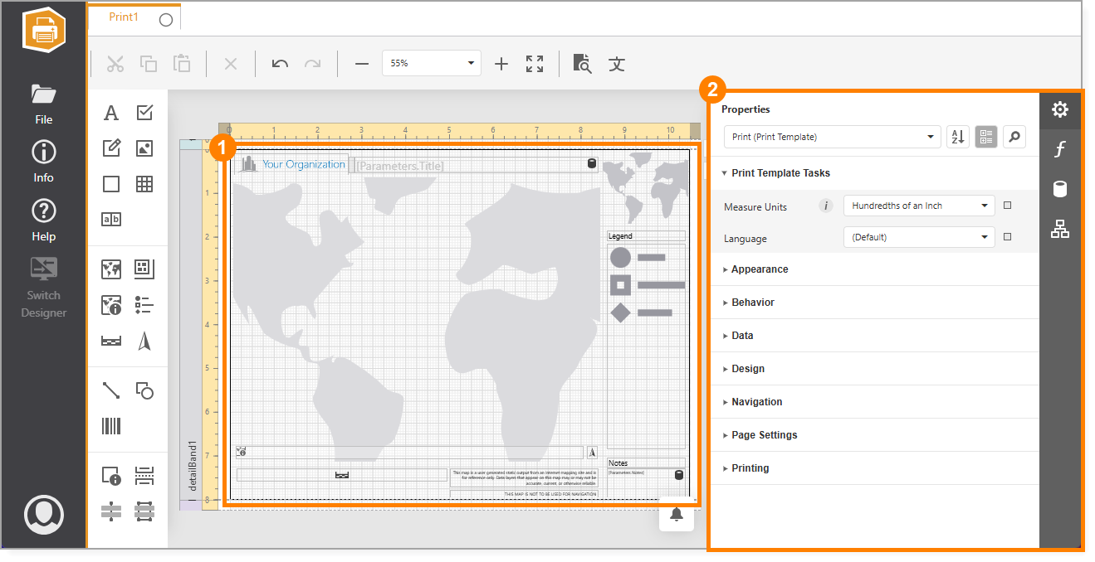Click the Preview magnifier toolbar icon

[582, 64]
